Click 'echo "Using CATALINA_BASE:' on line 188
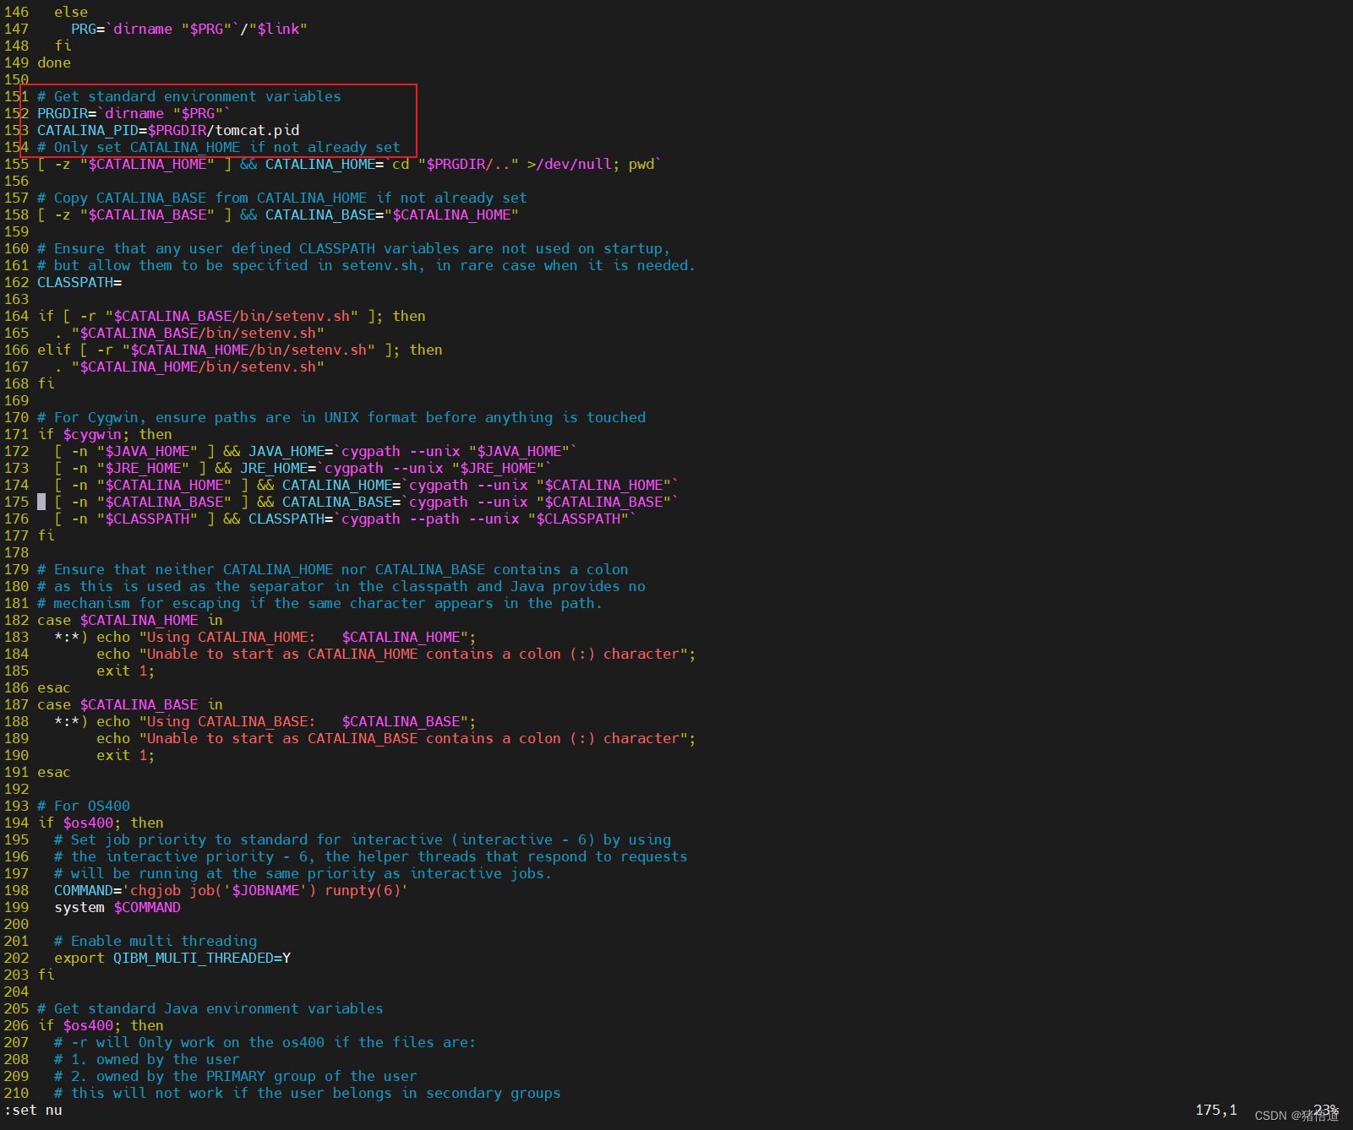 click(206, 721)
